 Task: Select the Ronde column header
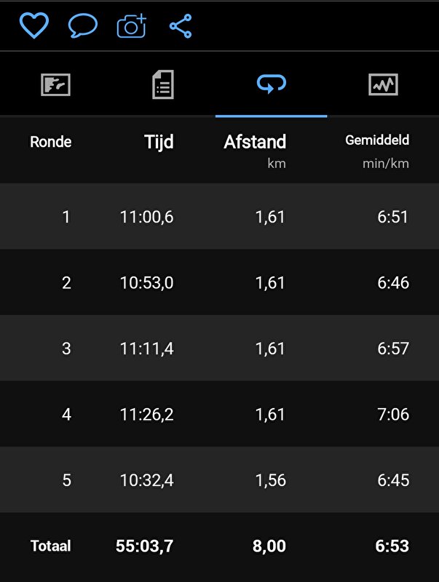pyautogui.click(x=50, y=142)
